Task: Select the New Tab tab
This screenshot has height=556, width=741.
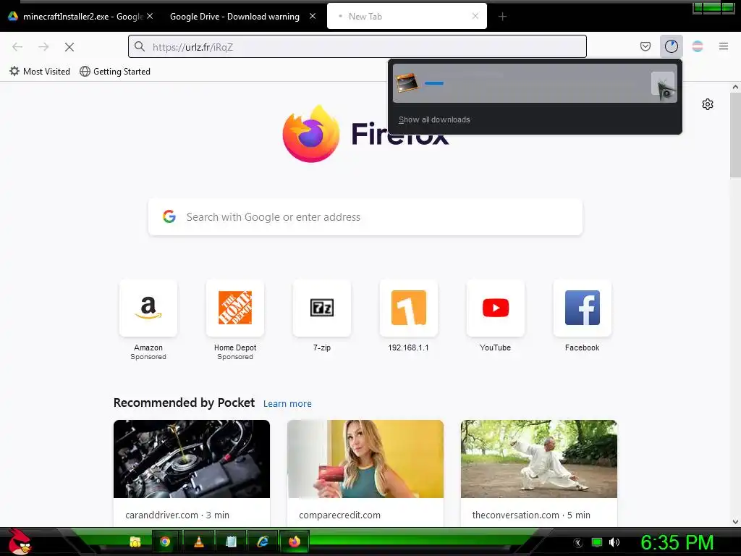Action: (x=407, y=17)
